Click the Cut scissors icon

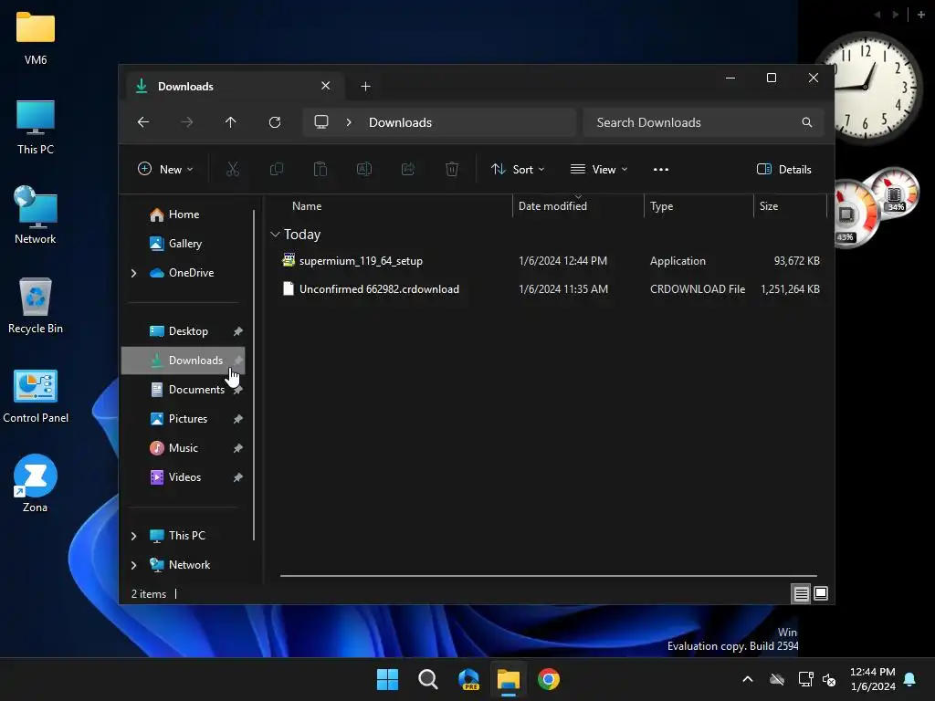click(233, 169)
